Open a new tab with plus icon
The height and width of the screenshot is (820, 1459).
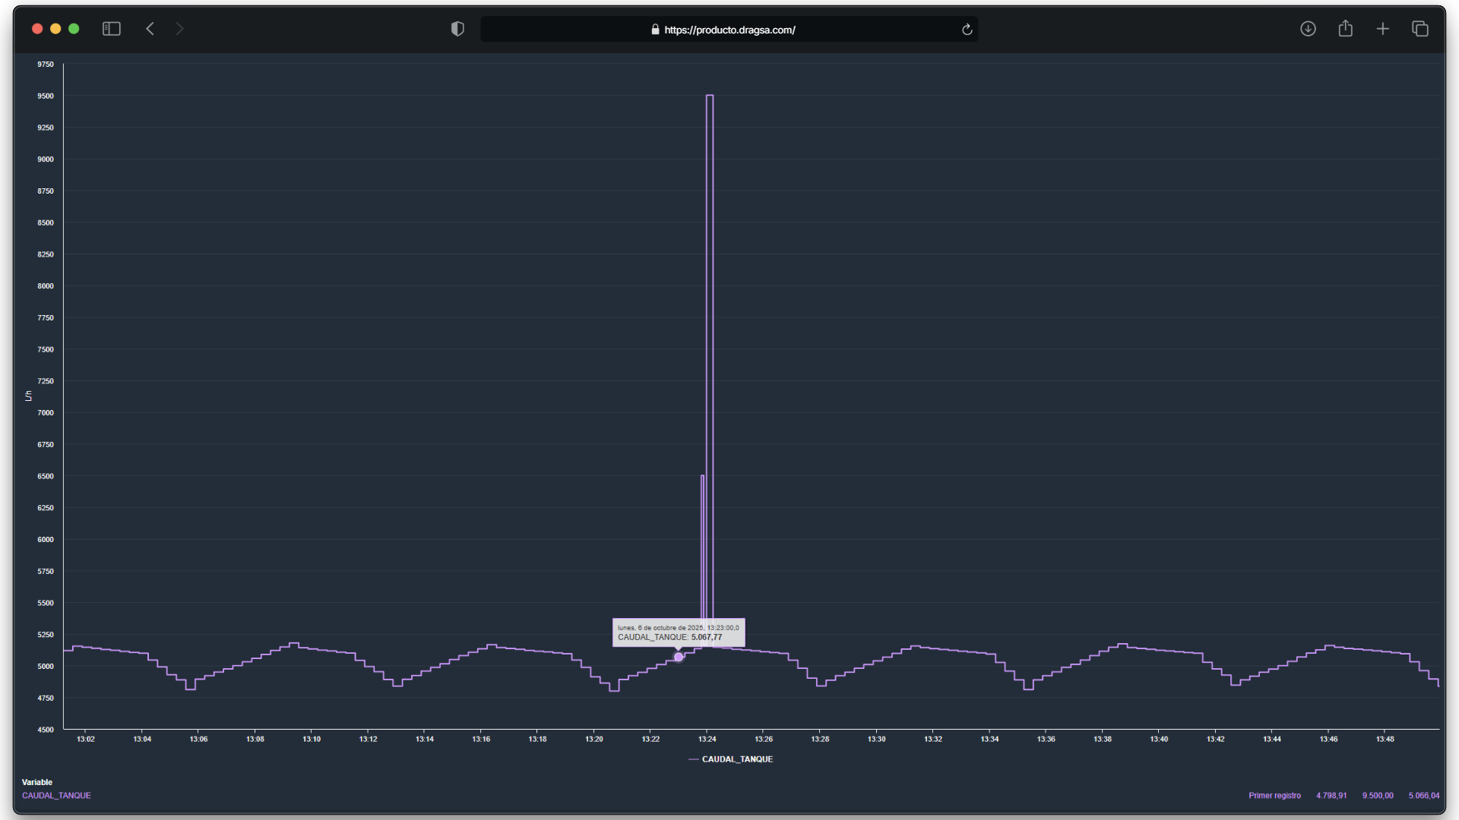pos(1383,29)
